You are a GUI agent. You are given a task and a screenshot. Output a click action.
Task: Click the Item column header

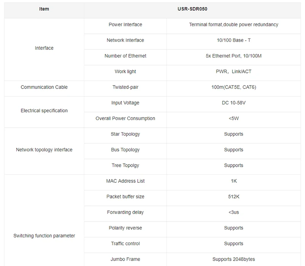coord(44,9)
